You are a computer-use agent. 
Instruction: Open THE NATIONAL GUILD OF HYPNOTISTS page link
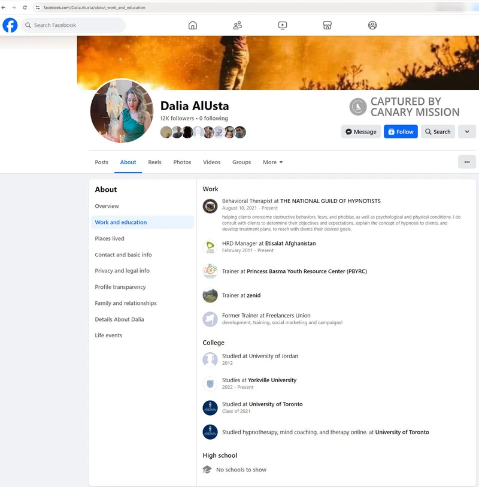[331, 201]
